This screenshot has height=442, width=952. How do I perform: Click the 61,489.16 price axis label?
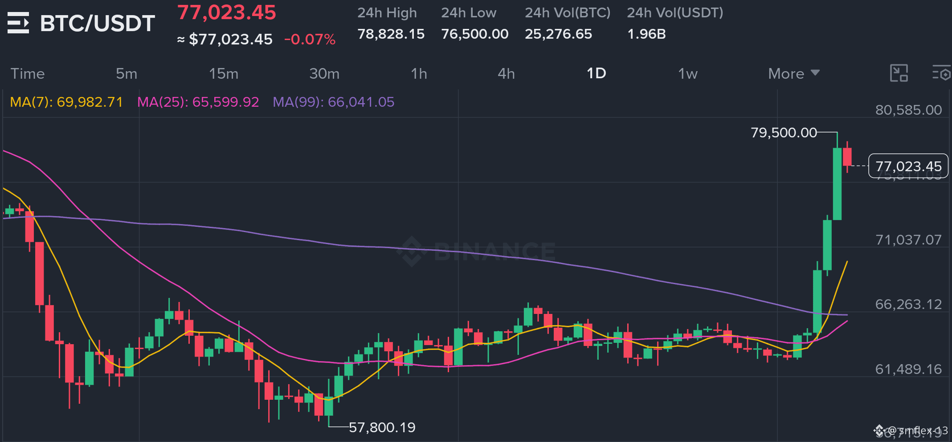[909, 370]
